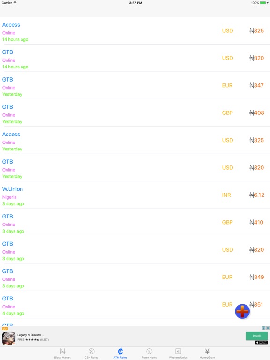
Task: Tap the Legacy of Discord ad thumbnail
Action: [9, 338]
